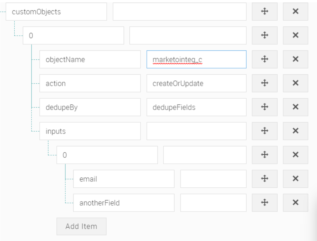Click the key field labeled objectName

click(90, 59)
